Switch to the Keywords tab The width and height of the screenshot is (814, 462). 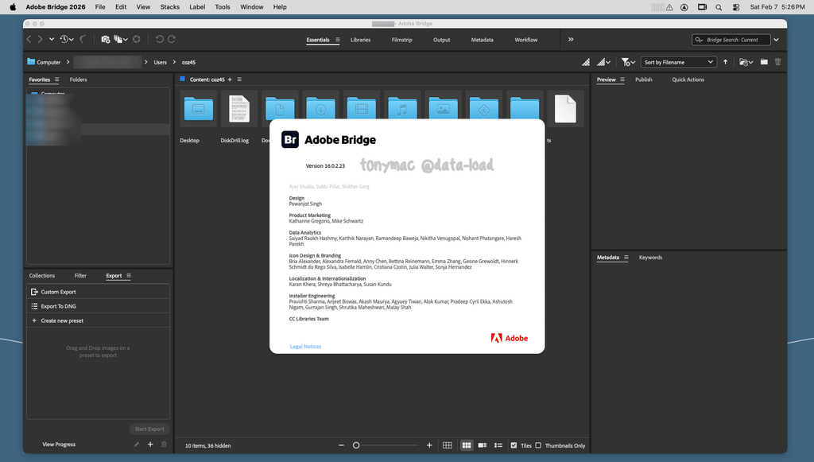coord(650,258)
